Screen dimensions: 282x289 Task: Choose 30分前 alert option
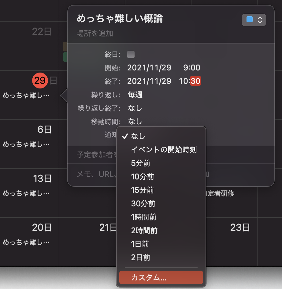point(143,204)
